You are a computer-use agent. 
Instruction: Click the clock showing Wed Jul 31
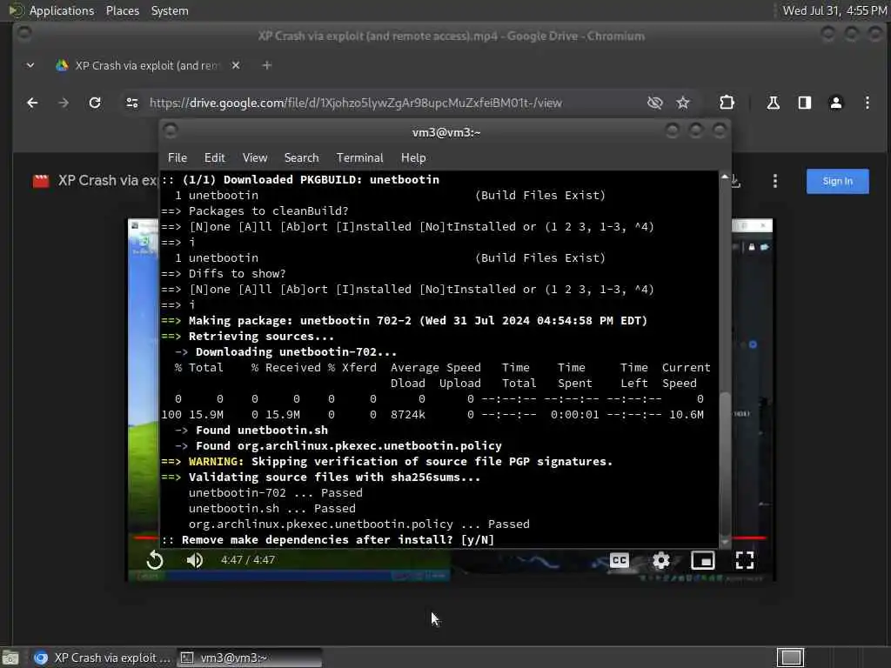(834, 10)
